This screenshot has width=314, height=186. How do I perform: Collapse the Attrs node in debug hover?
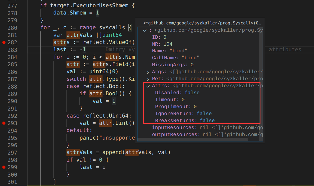tap(148, 86)
